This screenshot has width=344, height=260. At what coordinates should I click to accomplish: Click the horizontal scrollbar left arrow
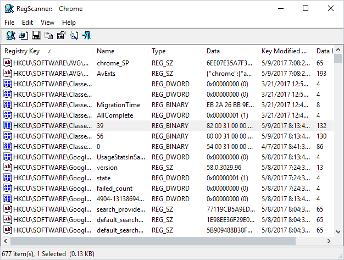[5, 241]
